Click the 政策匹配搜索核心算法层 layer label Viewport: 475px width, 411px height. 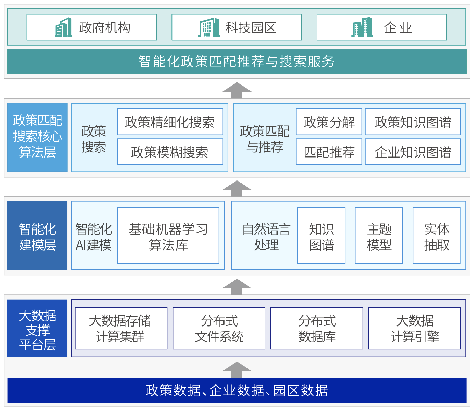(x=37, y=138)
